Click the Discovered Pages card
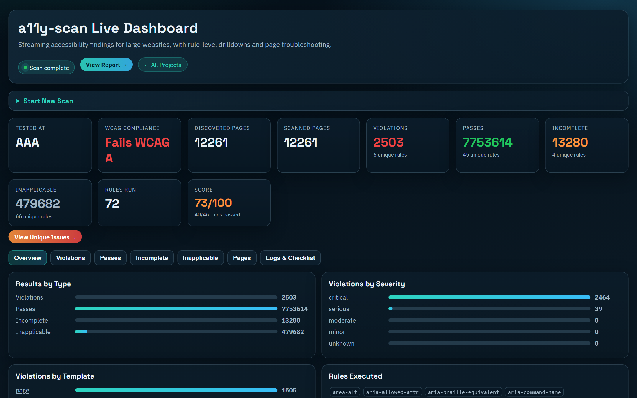Screen dimensions: 637x398 [229, 145]
